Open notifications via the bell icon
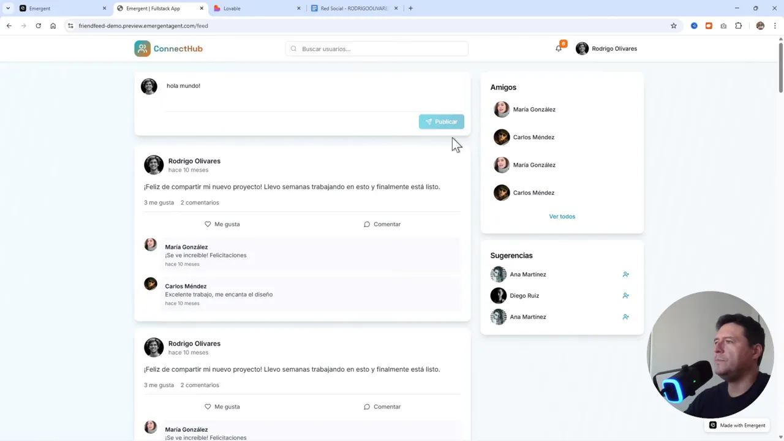 pos(558,48)
